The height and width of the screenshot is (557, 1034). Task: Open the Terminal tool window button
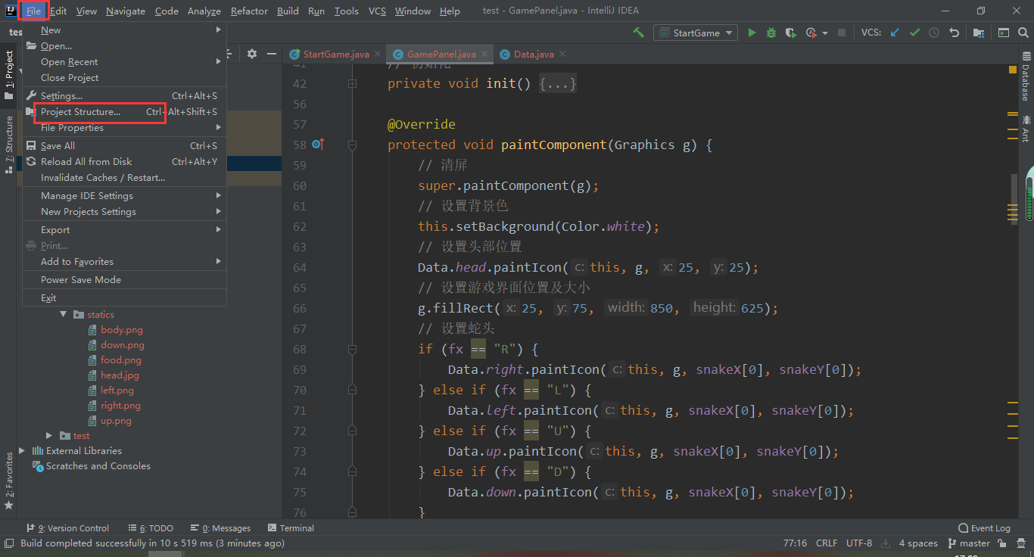(291, 528)
